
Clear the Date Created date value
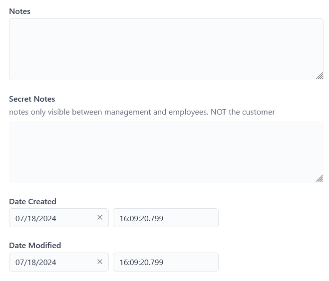pyautogui.click(x=100, y=218)
